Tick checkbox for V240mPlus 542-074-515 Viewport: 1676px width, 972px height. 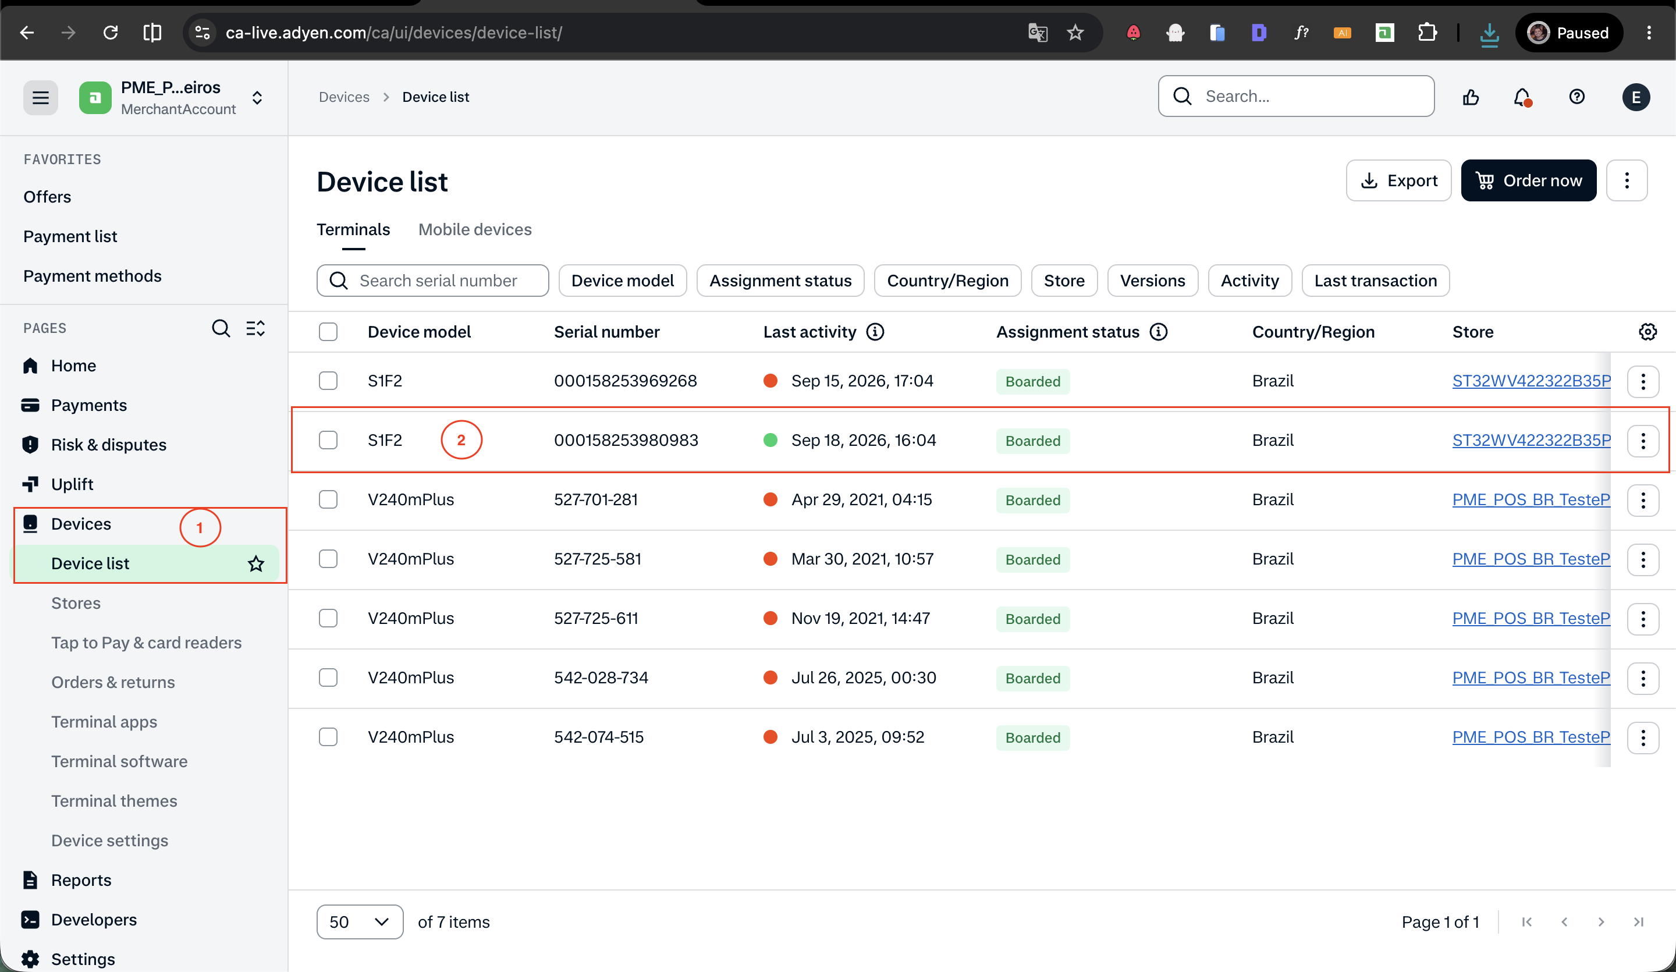(328, 736)
